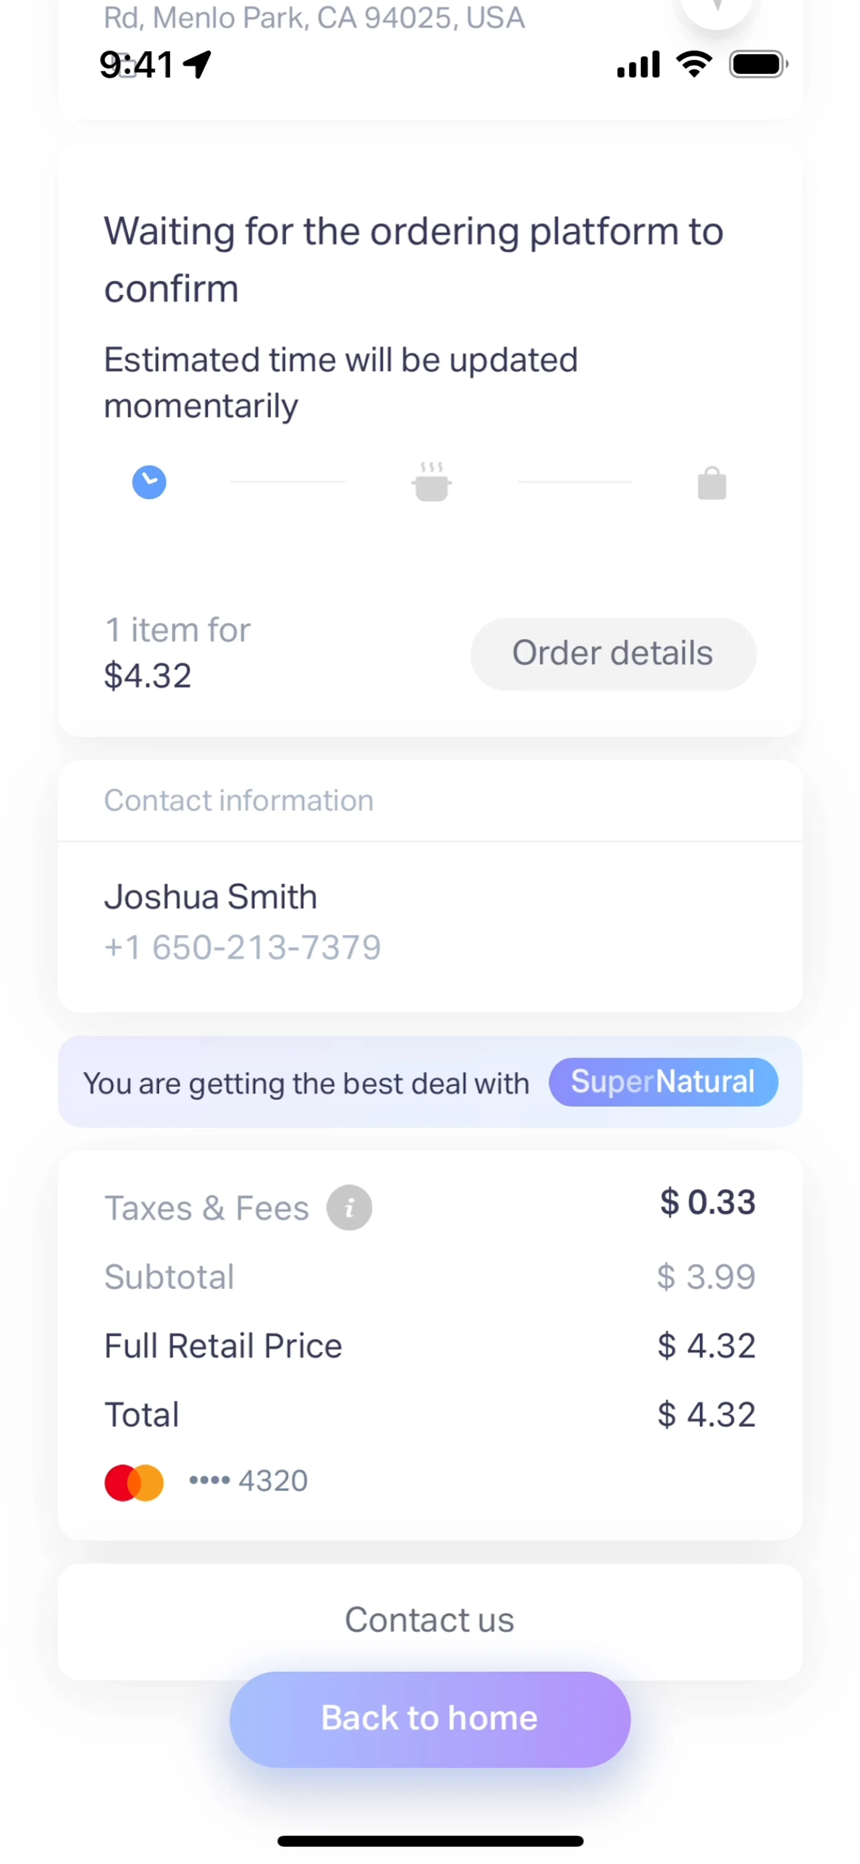Open Order details
This screenshot has height=1864, width=860.
613,653
